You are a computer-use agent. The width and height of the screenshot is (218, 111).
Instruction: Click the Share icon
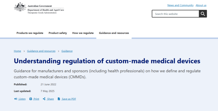[44, 99]
